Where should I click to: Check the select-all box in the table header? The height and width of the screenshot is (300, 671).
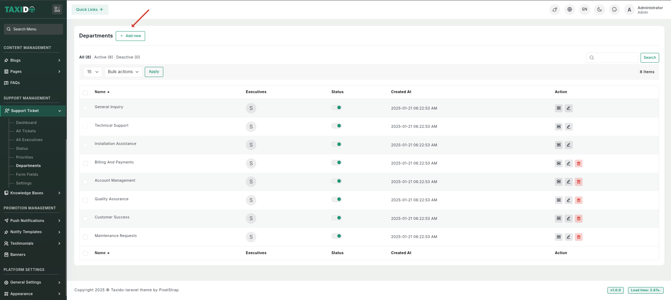click(x=85, y=92)
